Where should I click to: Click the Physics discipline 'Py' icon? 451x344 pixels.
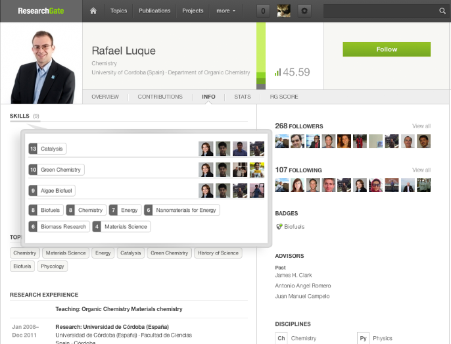coord(364,338)
